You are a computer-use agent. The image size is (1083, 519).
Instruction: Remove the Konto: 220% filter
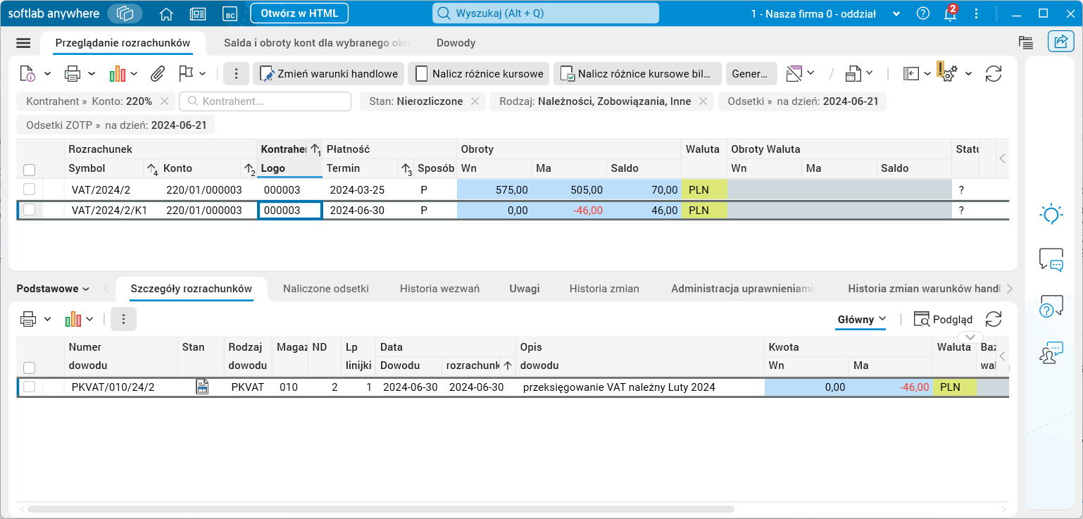(x=164, y=101)
